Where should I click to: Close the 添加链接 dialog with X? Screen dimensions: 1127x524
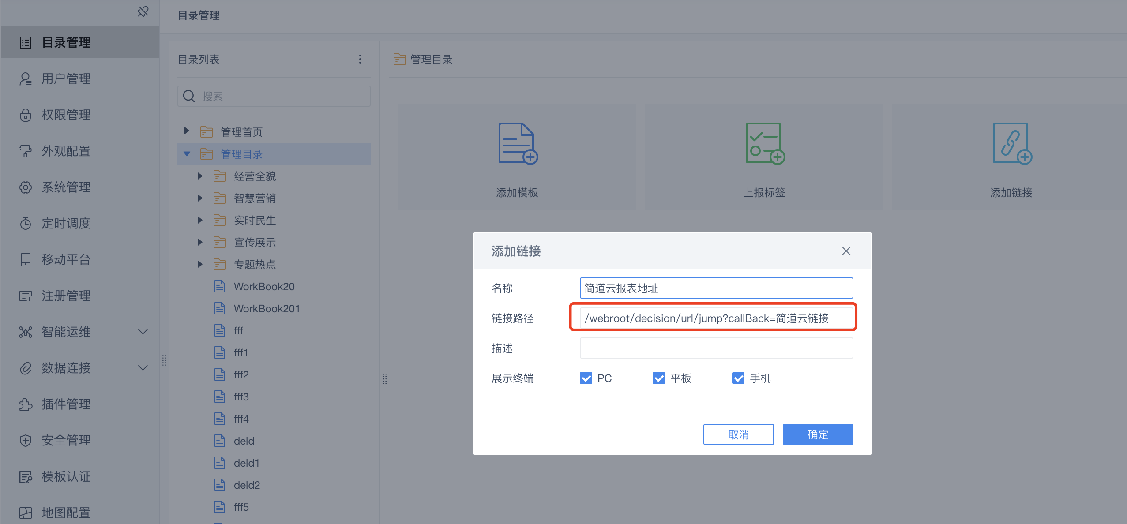click(846, 251)
